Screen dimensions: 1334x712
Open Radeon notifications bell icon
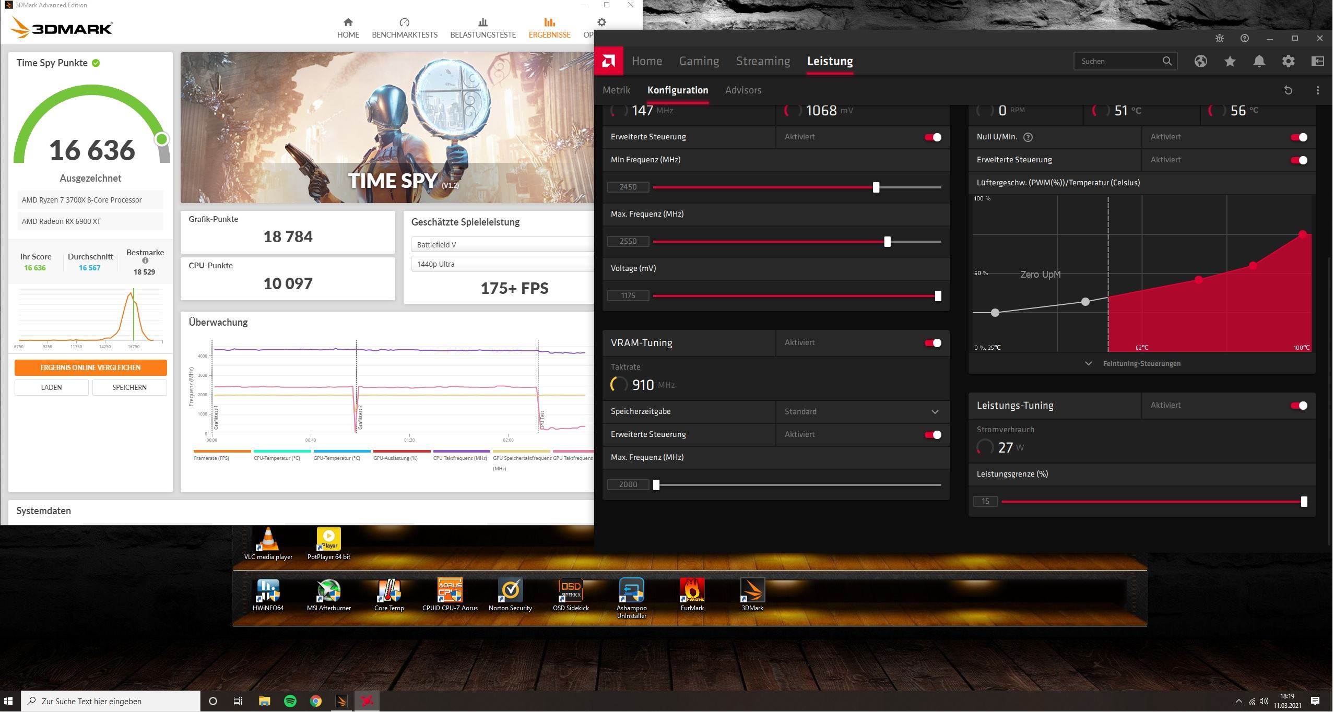click(x=1259, y=61)
